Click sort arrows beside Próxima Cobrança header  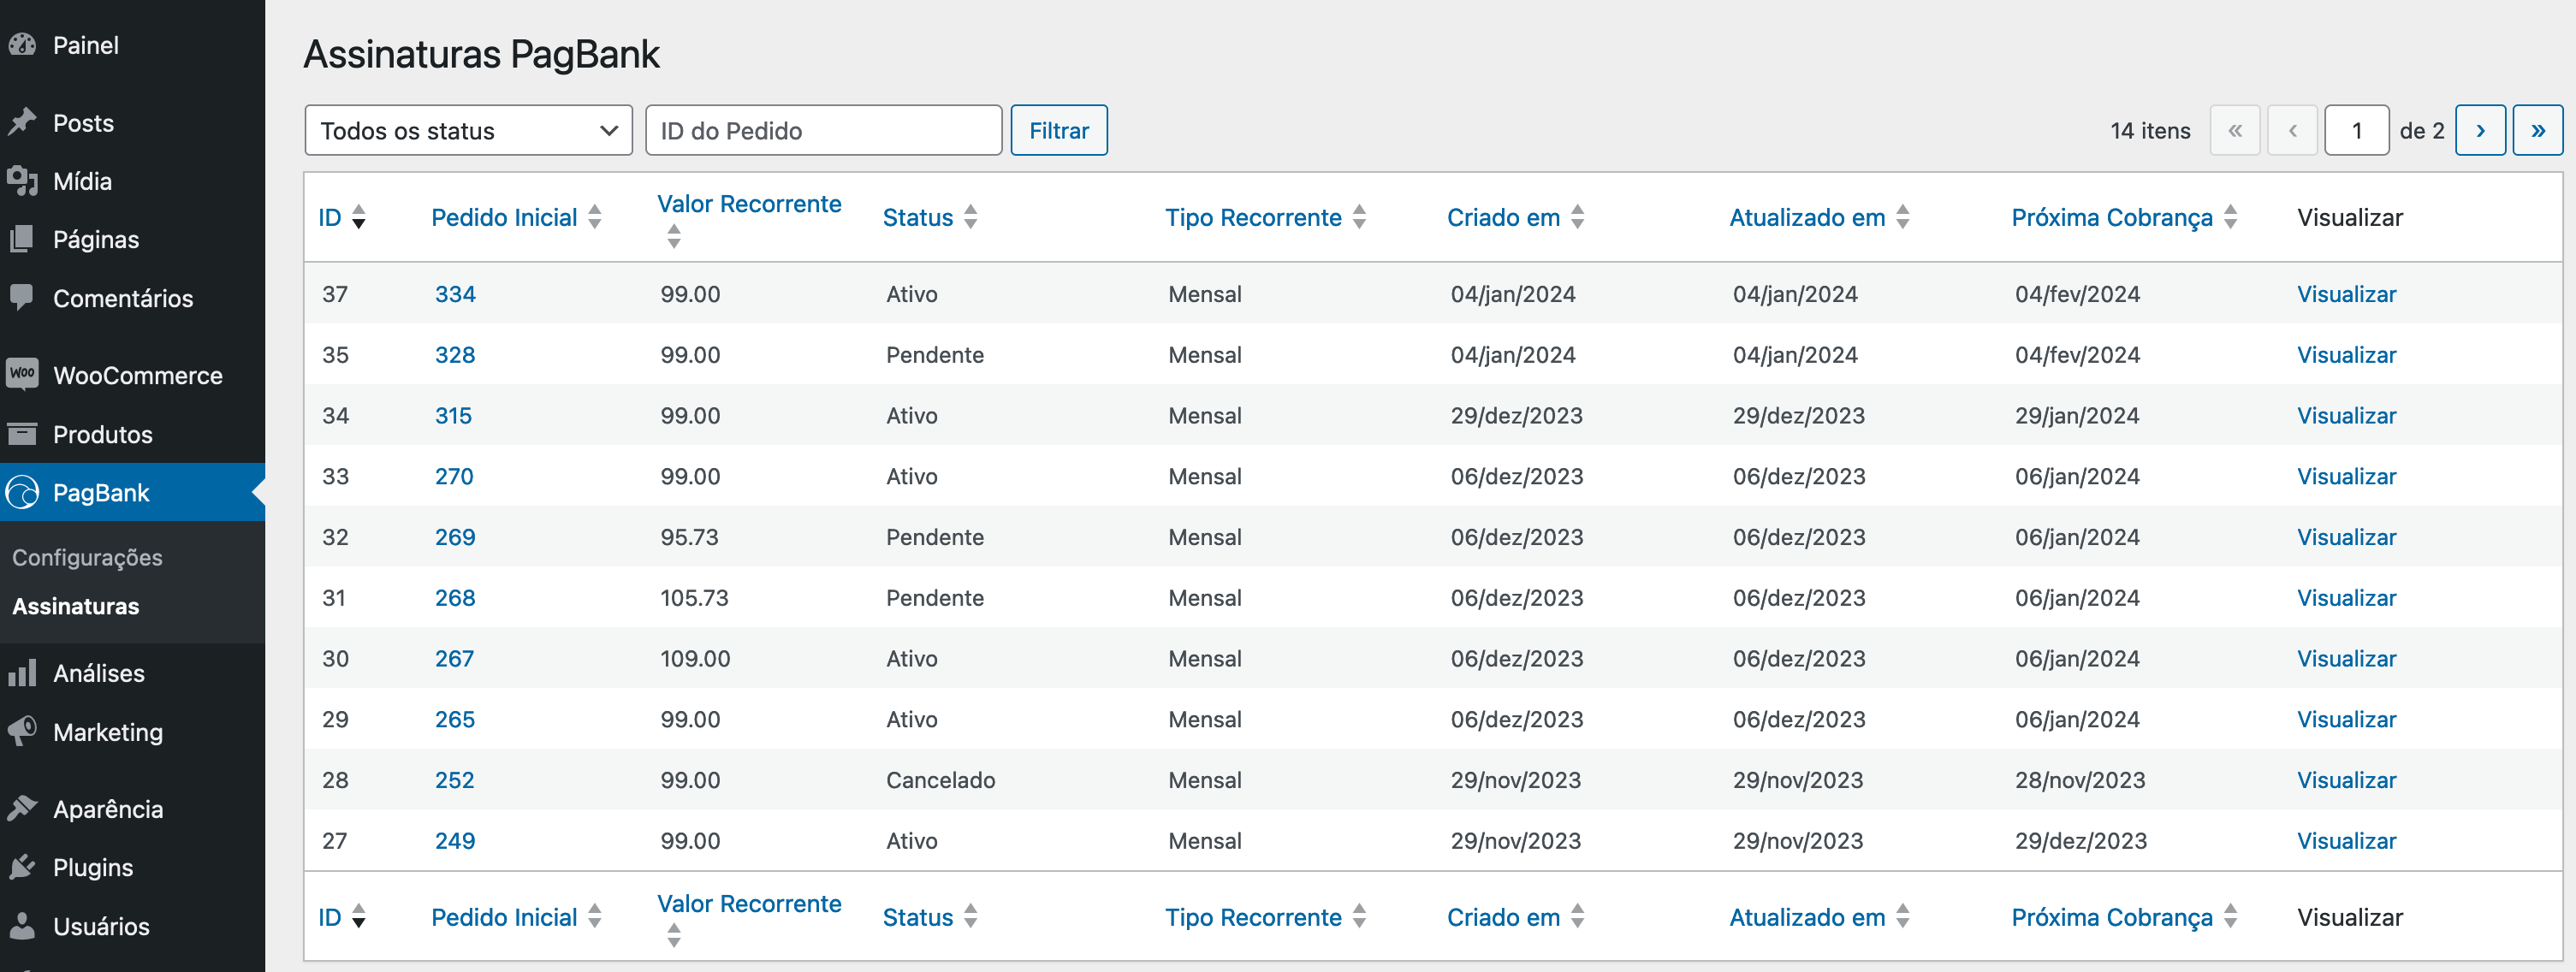point(2231,217)
